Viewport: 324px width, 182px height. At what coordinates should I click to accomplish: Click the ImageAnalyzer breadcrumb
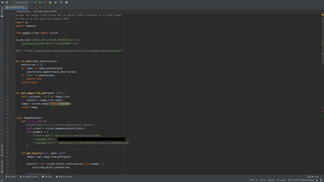23,11
